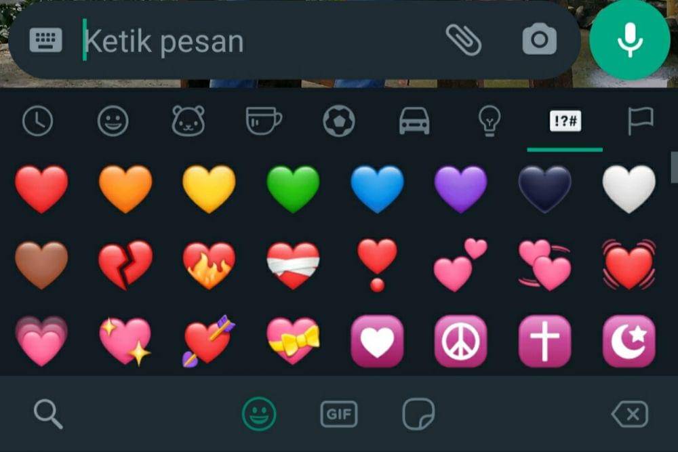Open the food and drink cup category
The height and width of the screenshot is (452, 678).
[264, 121]
